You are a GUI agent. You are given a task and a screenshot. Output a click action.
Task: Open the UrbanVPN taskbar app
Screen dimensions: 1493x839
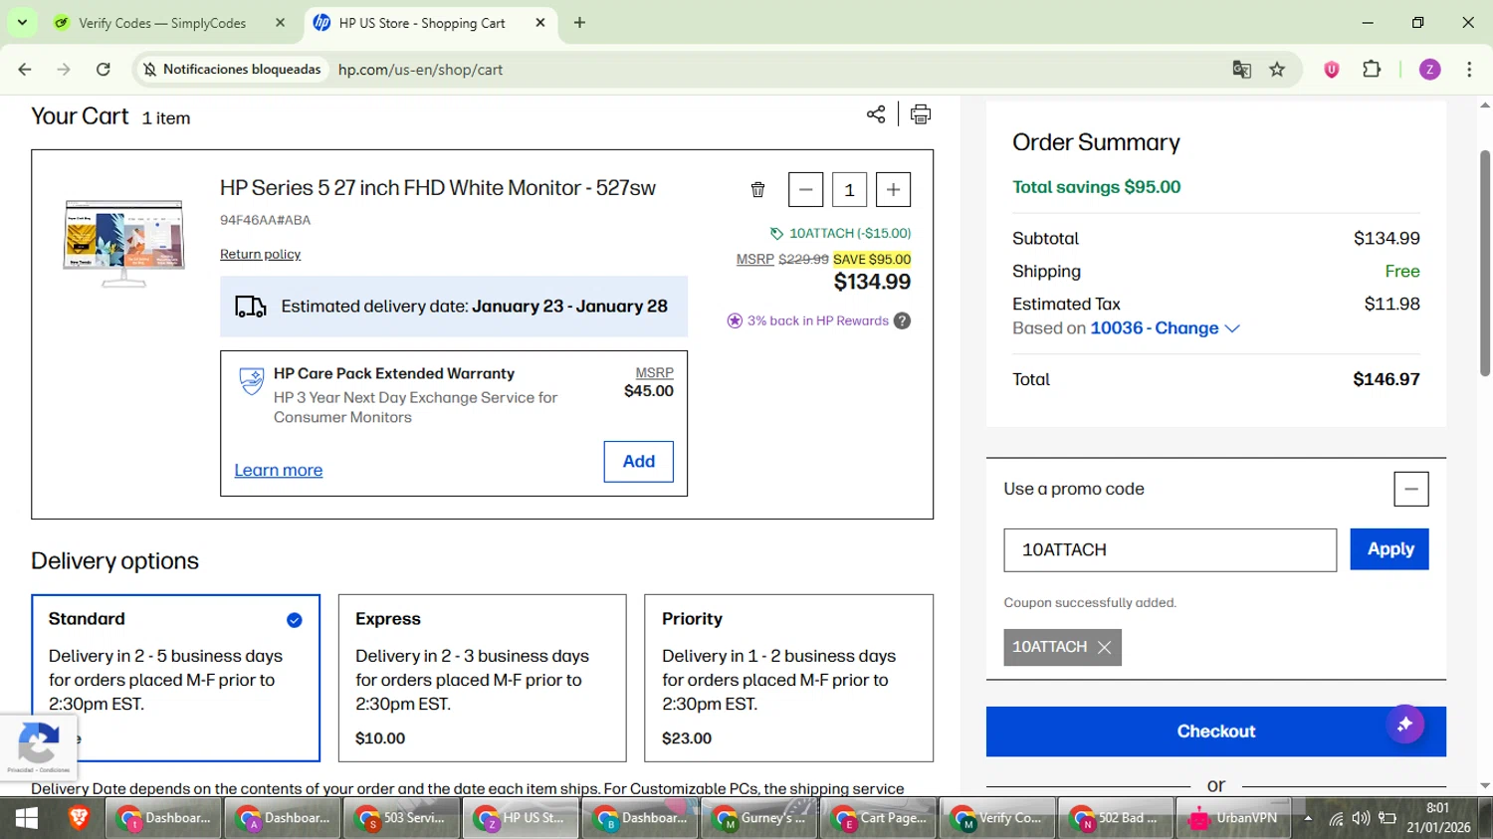[x=1234, y=818]
